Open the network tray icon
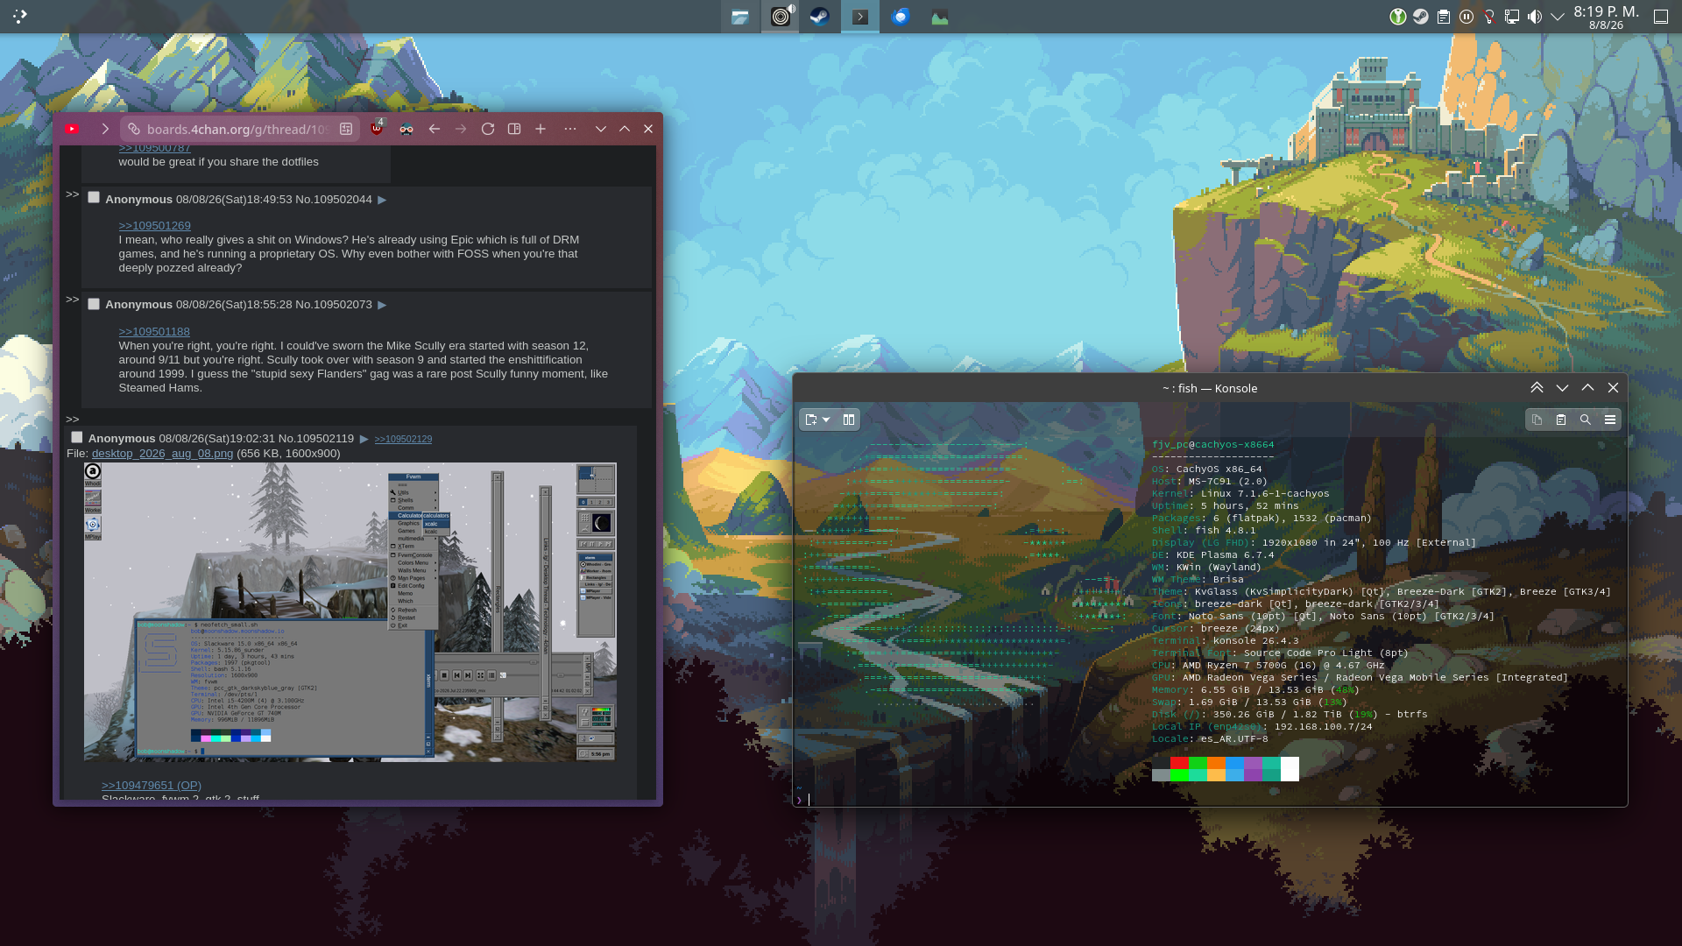This screenshot has height=946, width=1682. (1512, 17)
